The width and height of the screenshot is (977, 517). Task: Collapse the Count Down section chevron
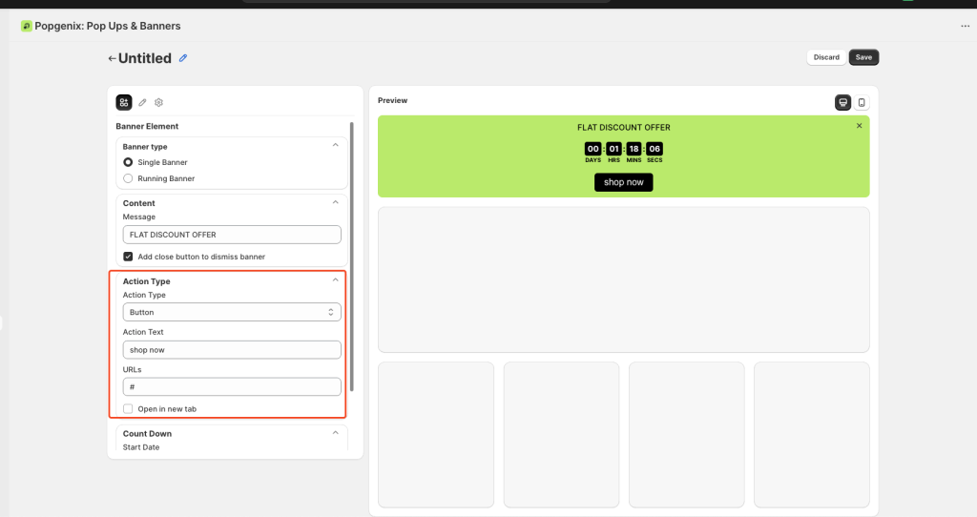(x=335, y=433)
